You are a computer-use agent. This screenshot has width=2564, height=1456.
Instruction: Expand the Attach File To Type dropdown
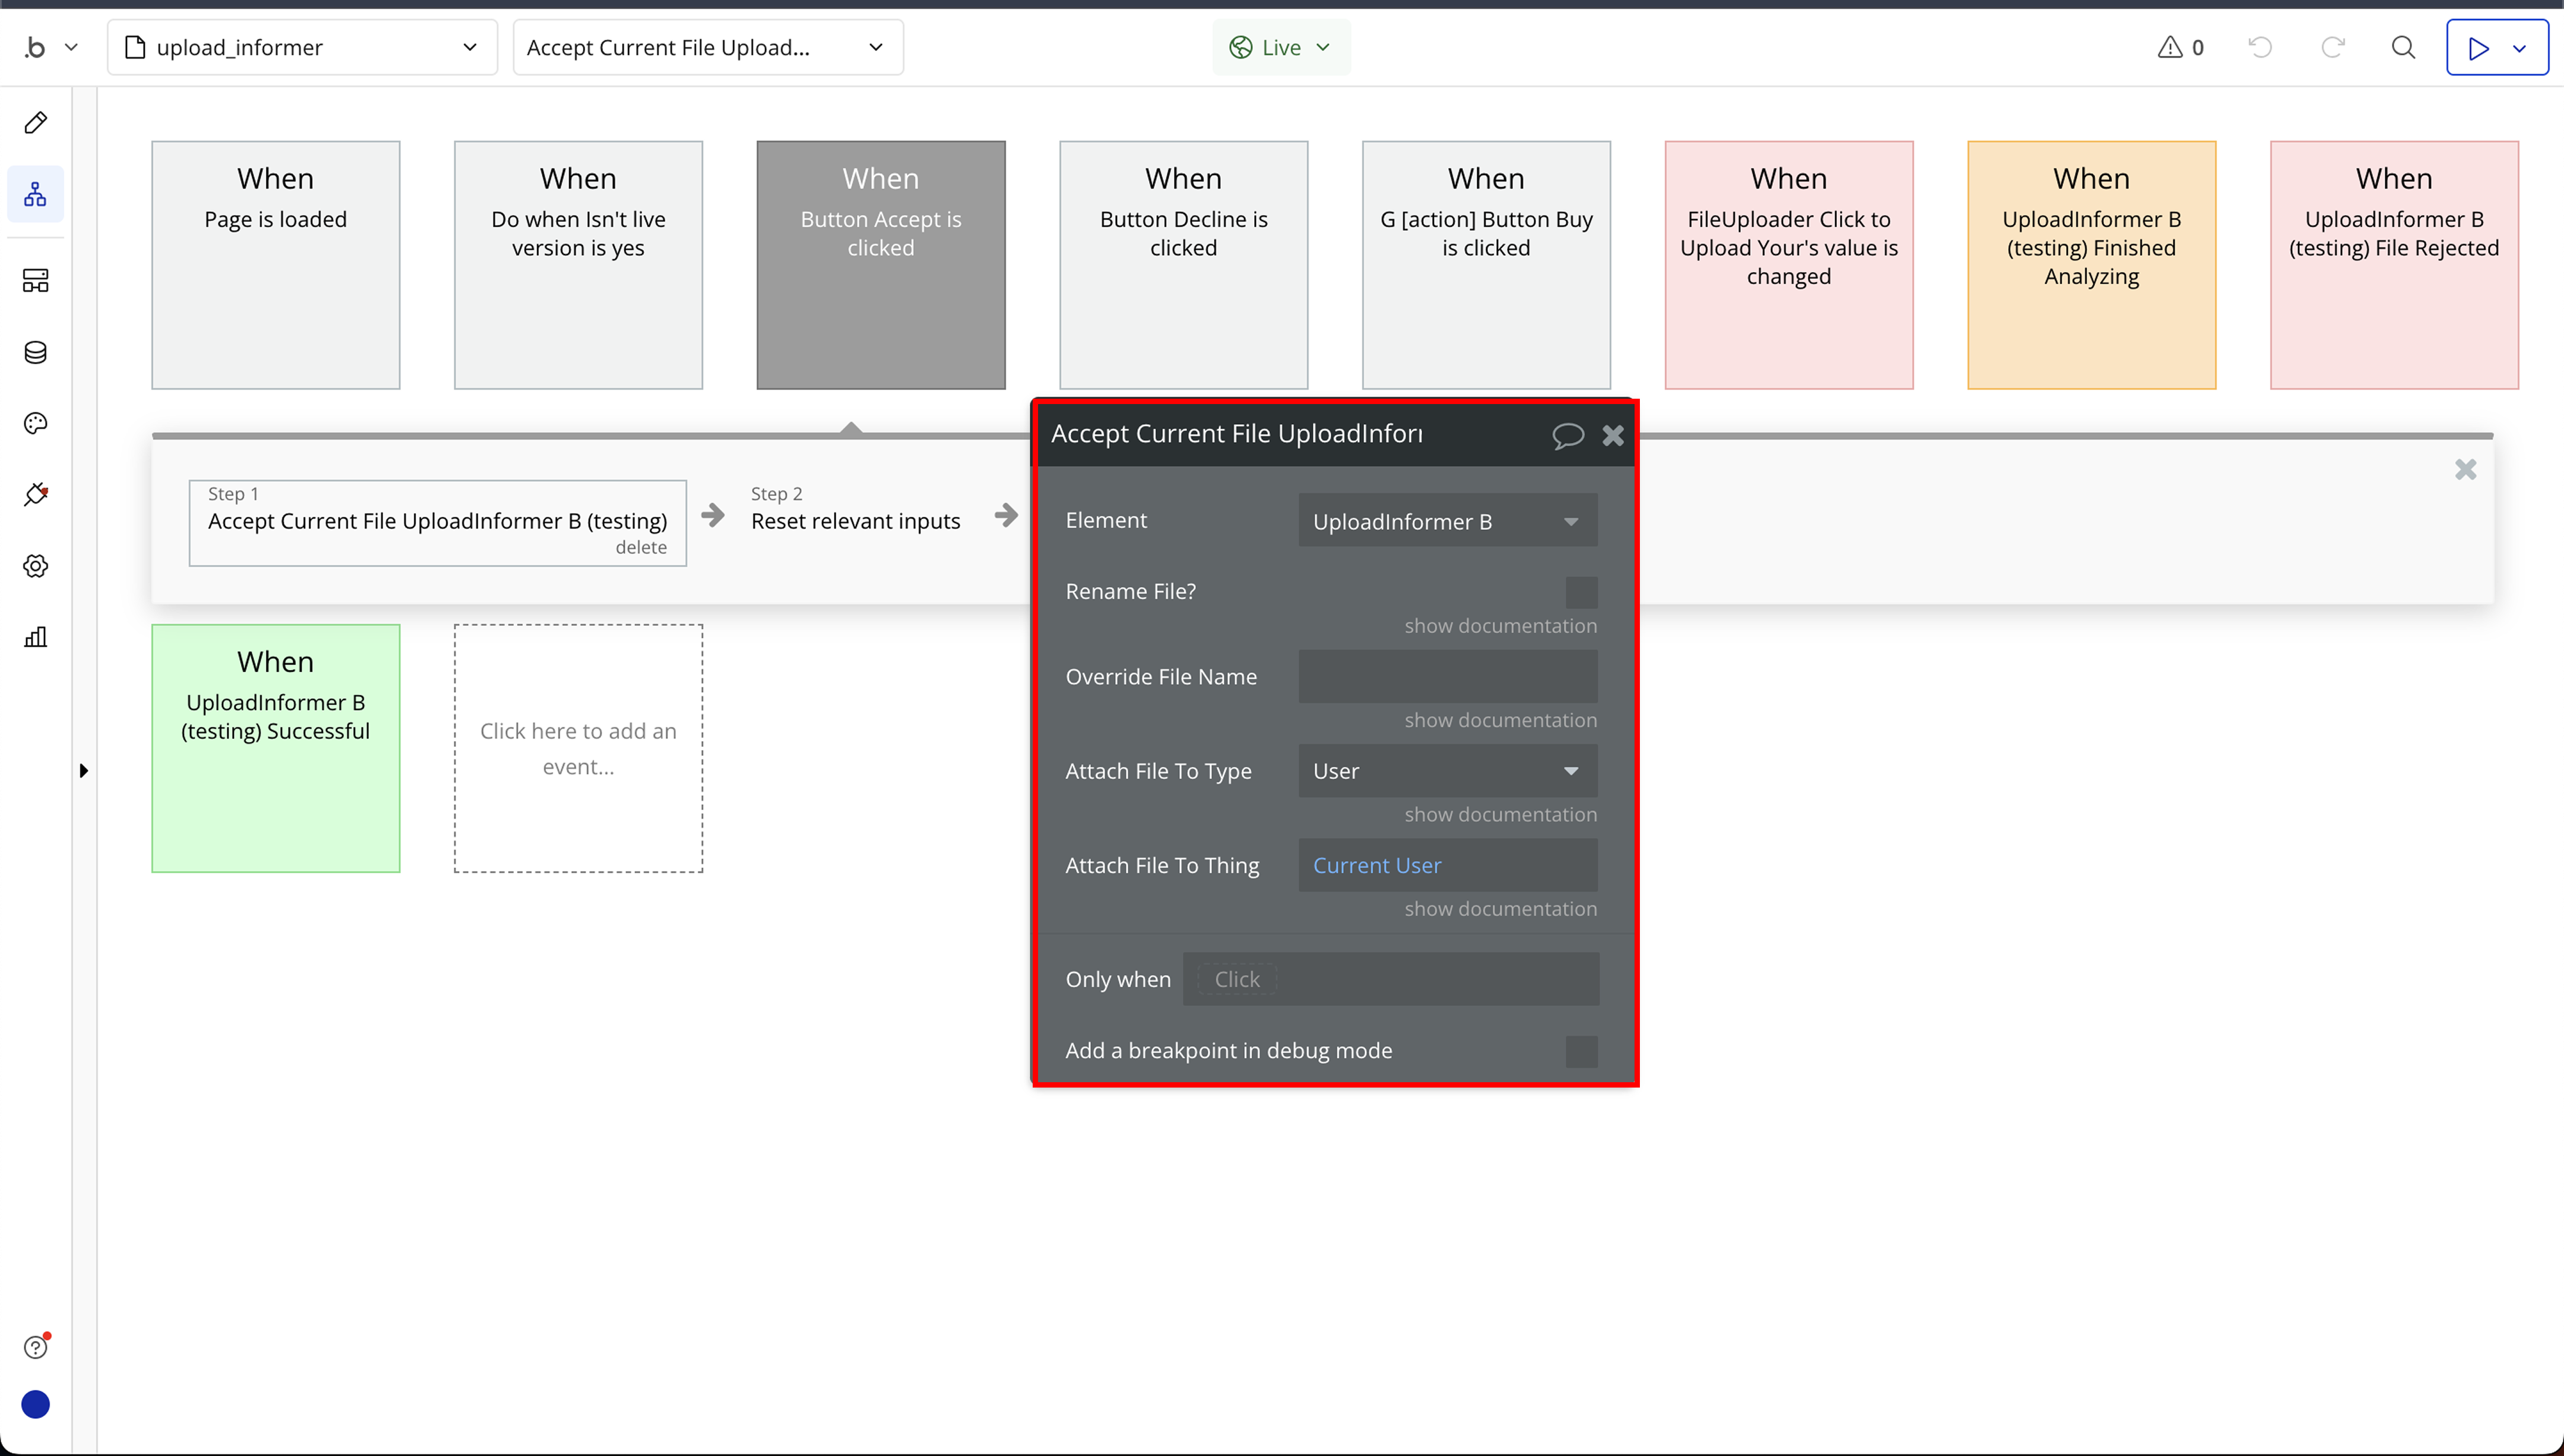point(1447,771)
